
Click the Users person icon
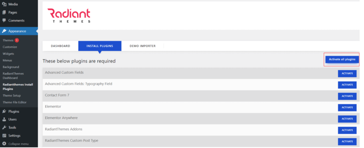(x=4, y=119)
